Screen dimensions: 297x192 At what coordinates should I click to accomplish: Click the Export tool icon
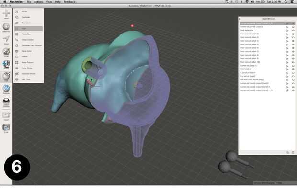6,116
